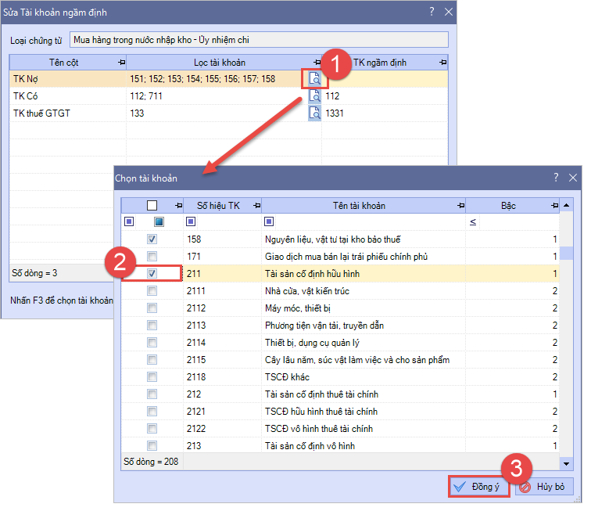The height and width of the screenshot is (511, 591).
Task: Open filter operator for Số hiệu TK column
Action: (191, 222)
